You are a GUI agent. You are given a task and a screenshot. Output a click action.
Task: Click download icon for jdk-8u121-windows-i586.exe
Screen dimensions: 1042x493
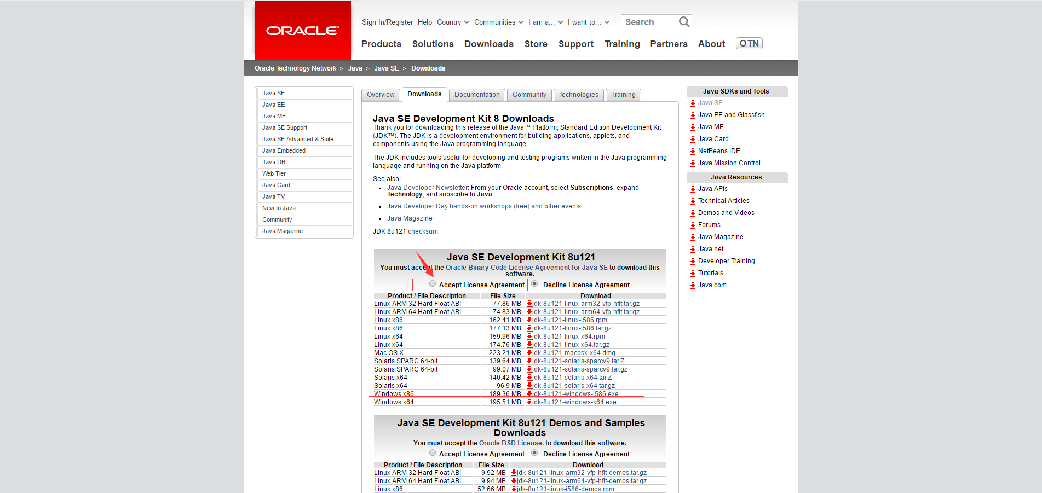[x=529, y=394]
